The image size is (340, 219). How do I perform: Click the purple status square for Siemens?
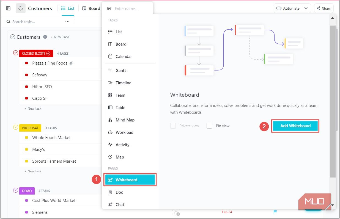pyautogui.click(x=27, y=212)
